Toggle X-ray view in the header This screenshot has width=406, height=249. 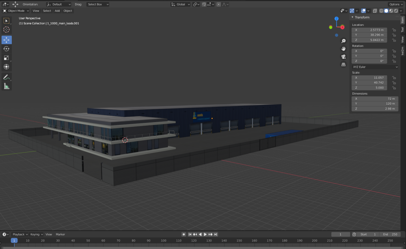coord(375,11)
